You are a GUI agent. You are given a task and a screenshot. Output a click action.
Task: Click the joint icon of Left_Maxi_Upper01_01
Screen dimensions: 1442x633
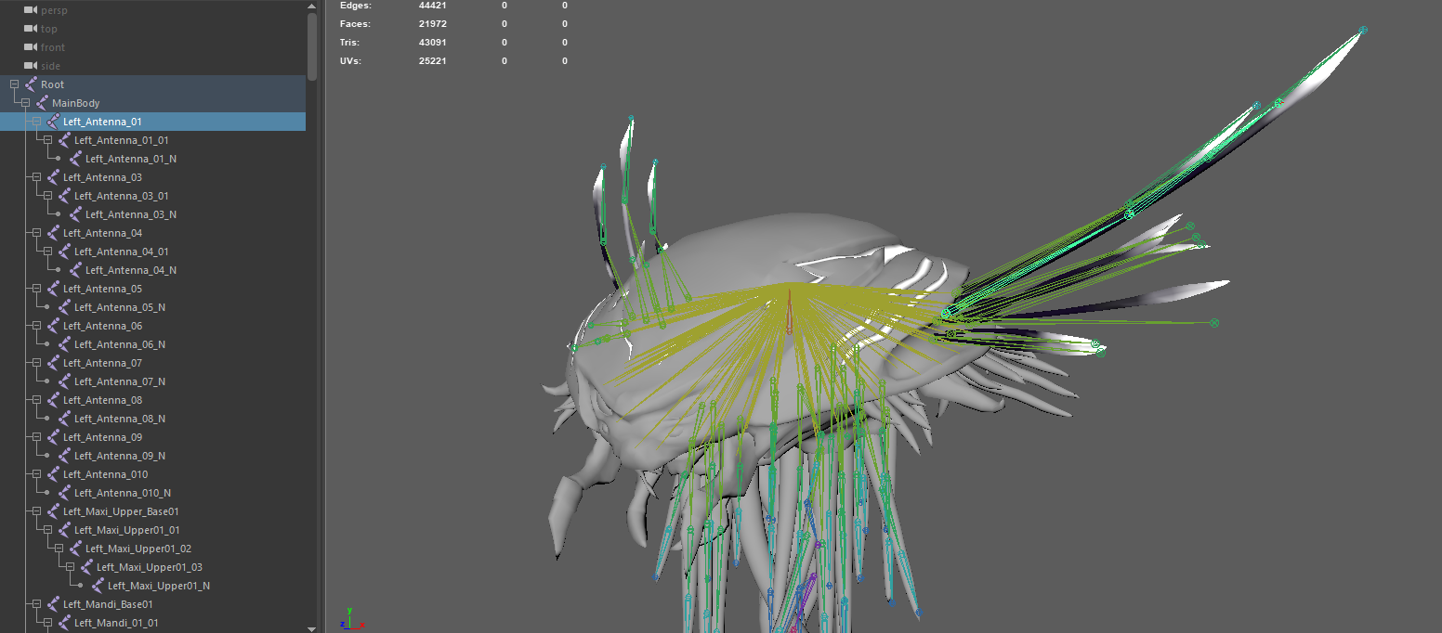(x=64, y=530)
